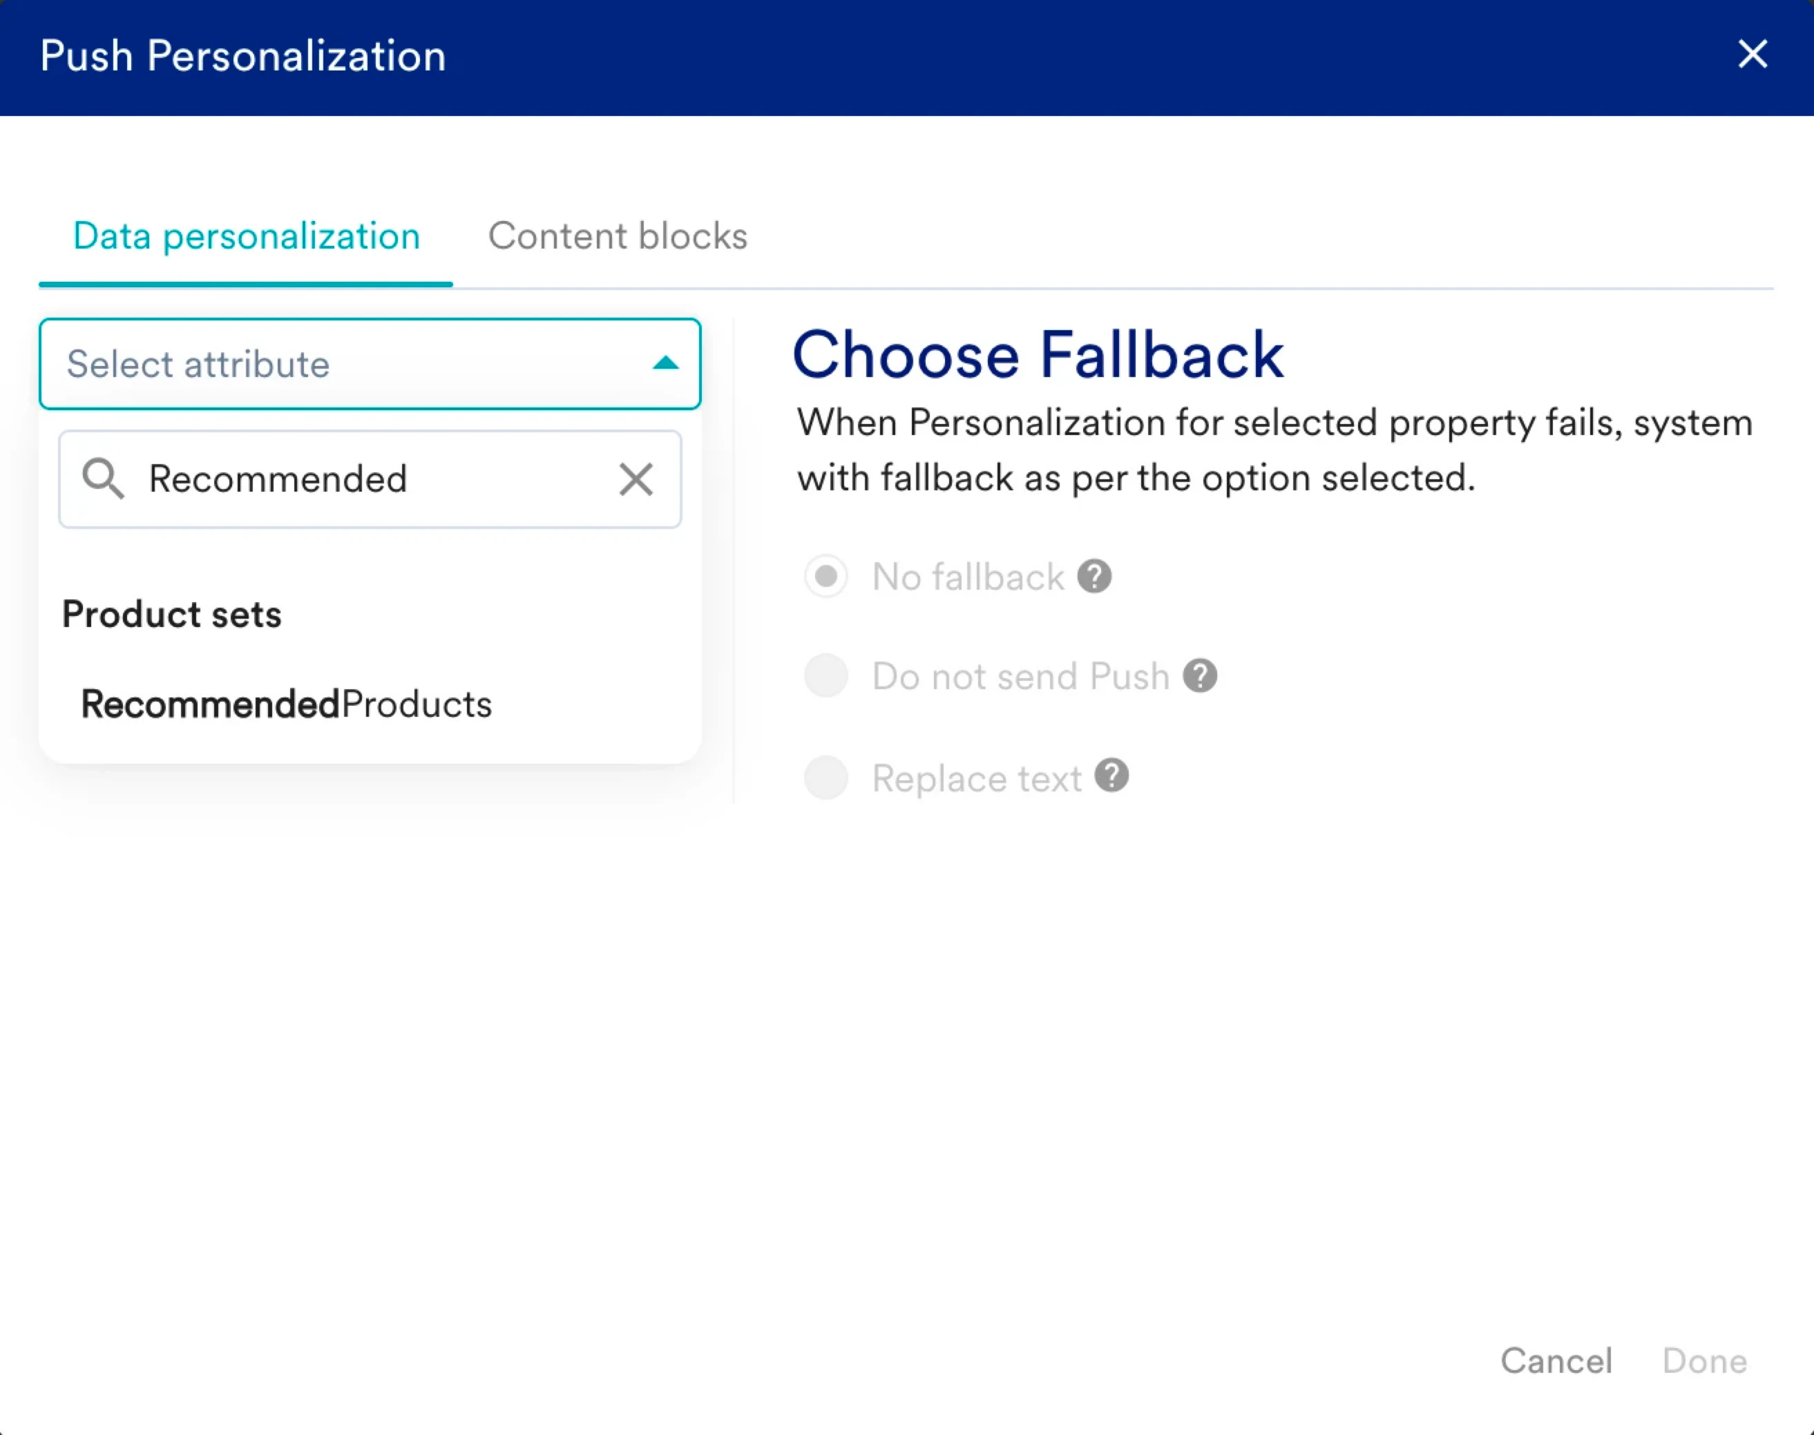1814x1435 pixels.
Task: Switch to Data personalization tab
Action: (246, 236)
